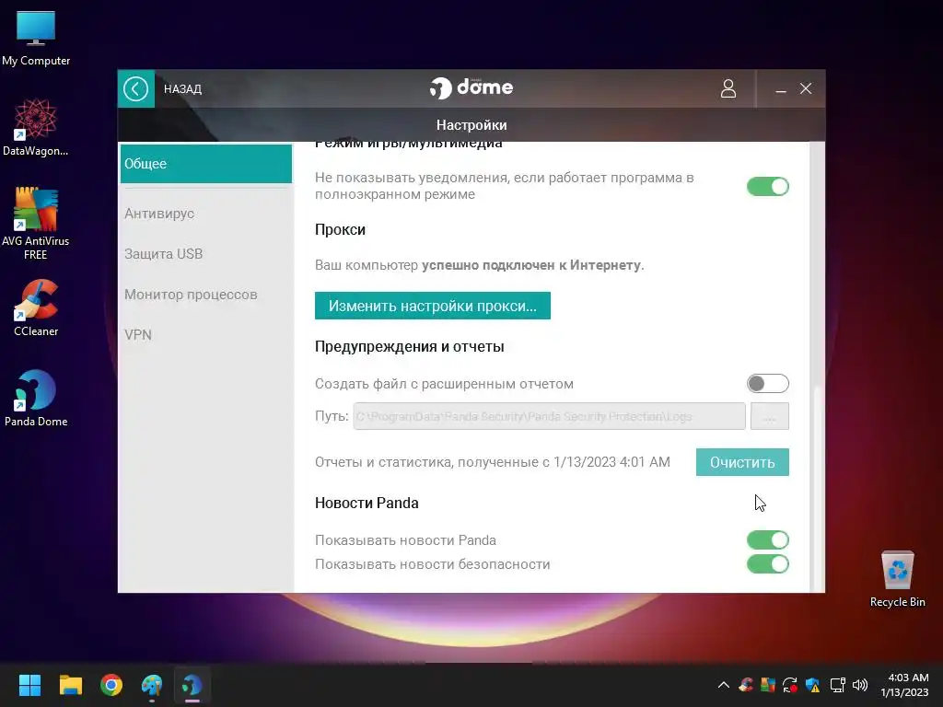Open the Paint app in taskbar
The image size is (943, 707).
click(152, 685)
